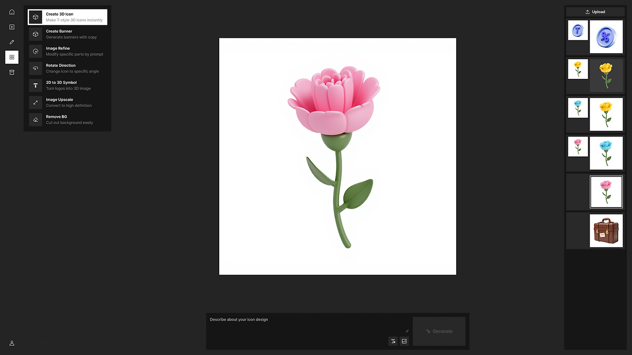
Task: Select the brown briefcase thumbnail
Action: click(606, 230)
